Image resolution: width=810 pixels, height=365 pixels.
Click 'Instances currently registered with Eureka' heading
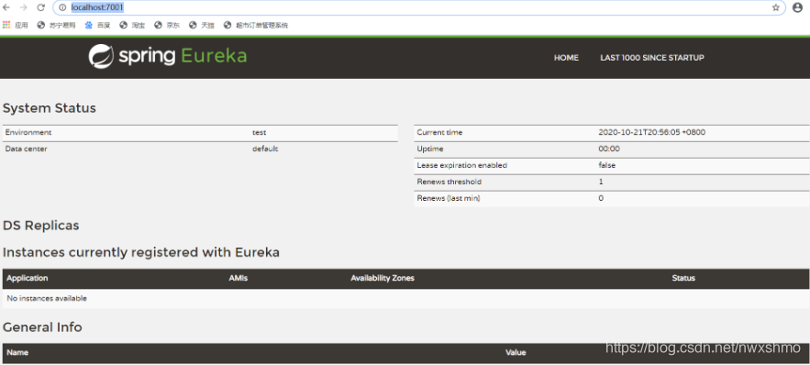tap(141, 252)
